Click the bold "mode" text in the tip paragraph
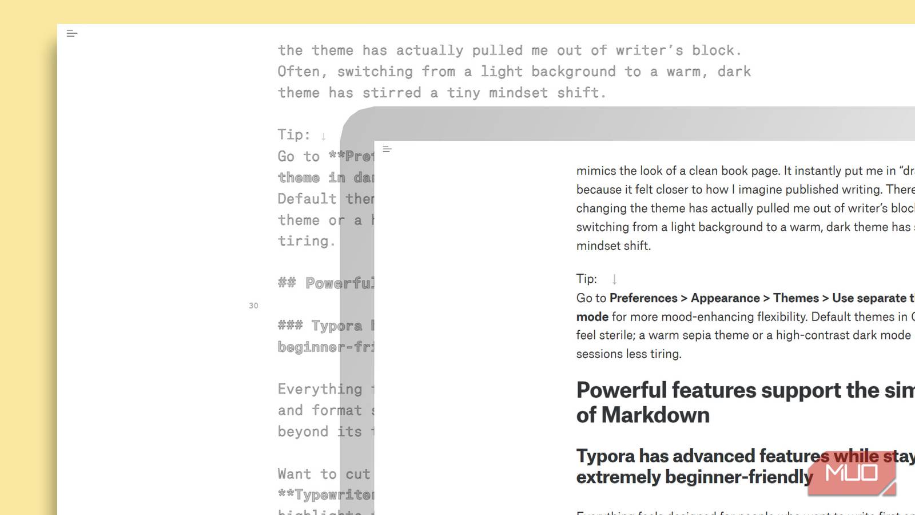 [x=591, y=316]
